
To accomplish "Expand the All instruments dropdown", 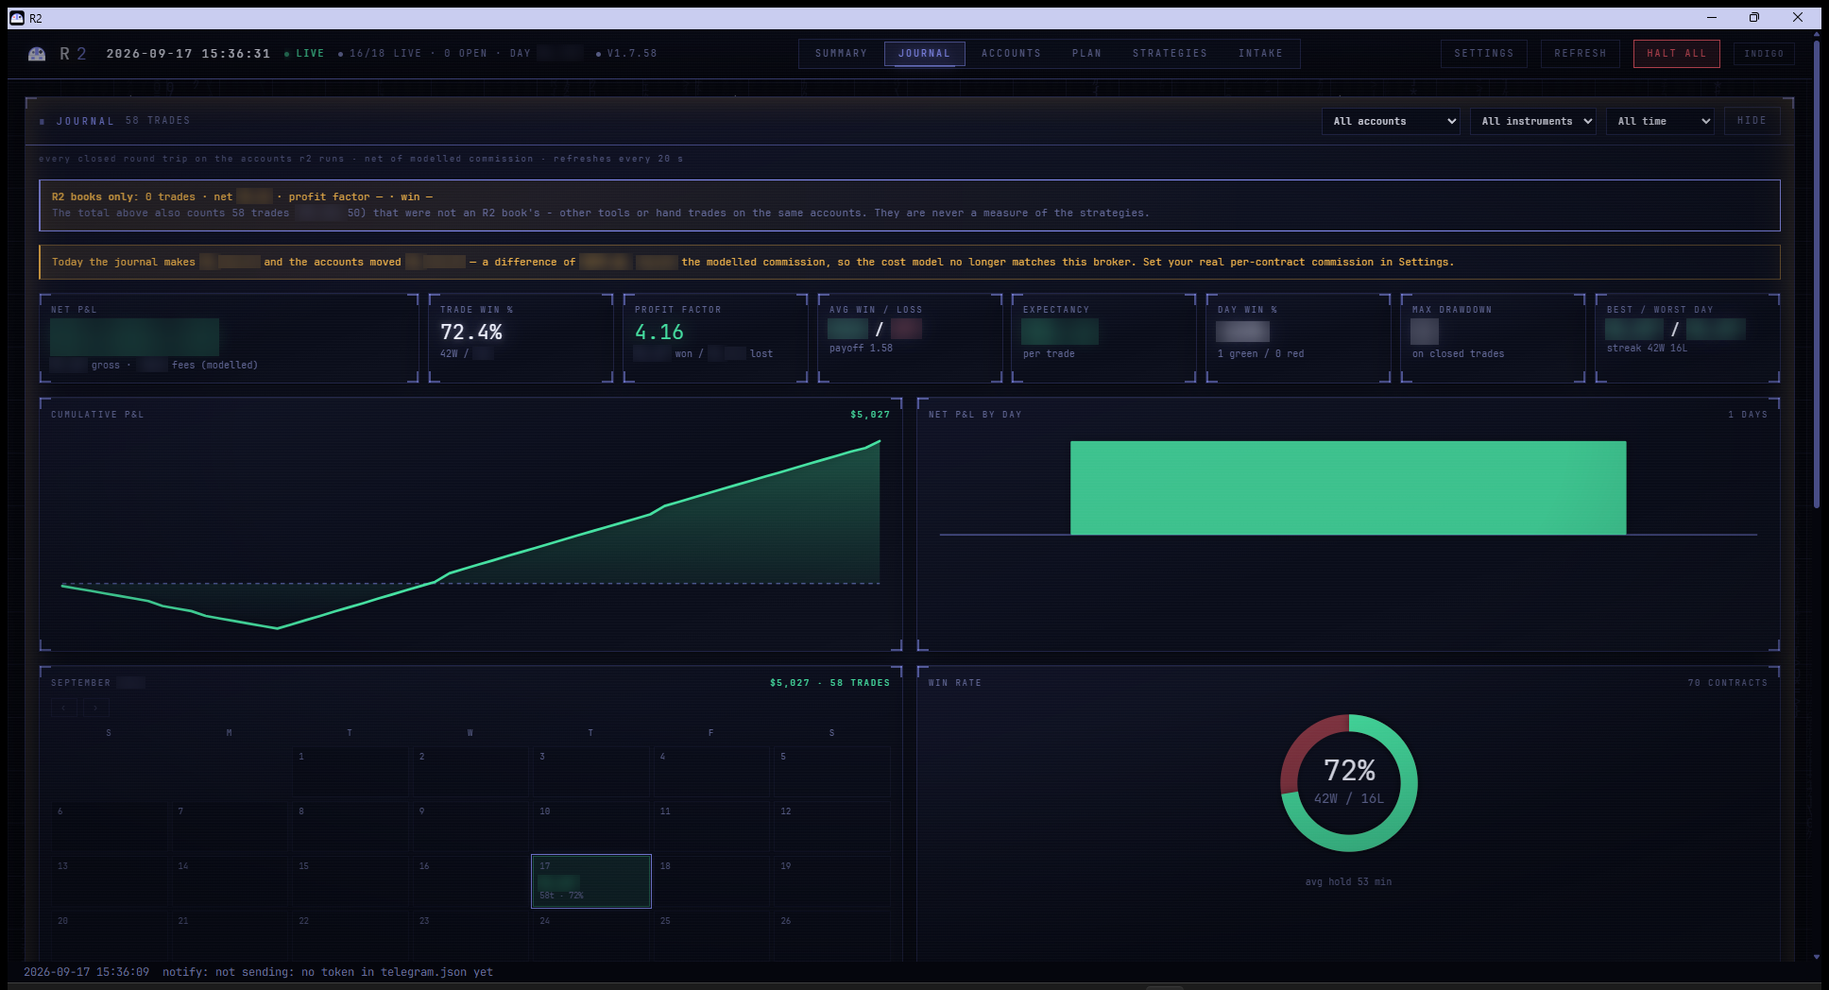I will pos(1533,121).
